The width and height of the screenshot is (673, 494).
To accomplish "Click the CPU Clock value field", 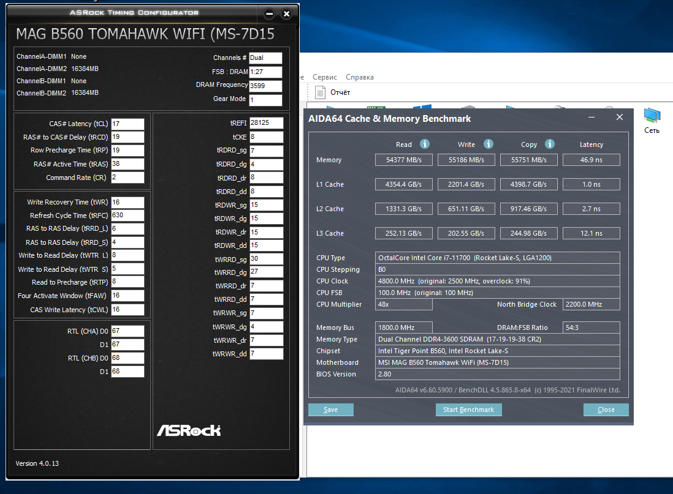I will click(x=498, y=281).
